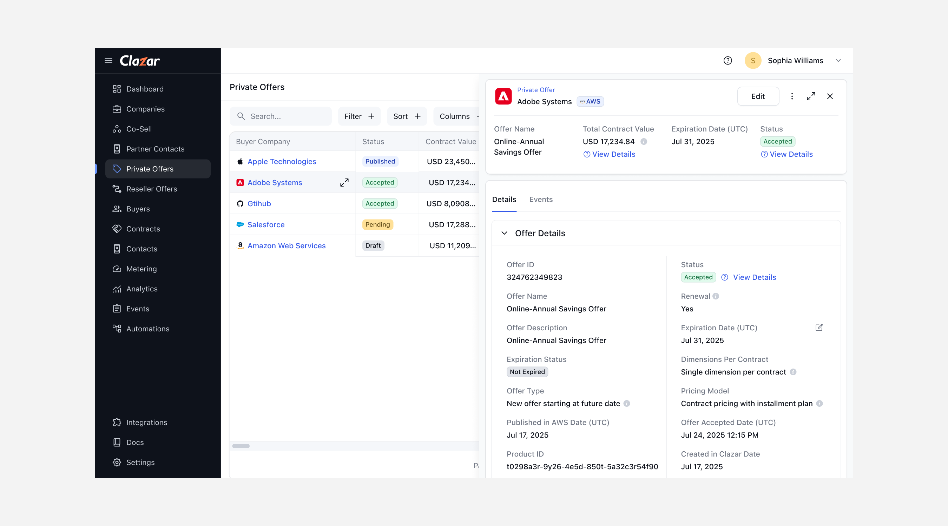Viewport: 948px width, 526px height.
Task: Click the Docs book icon
Action: tap(117, 442)
